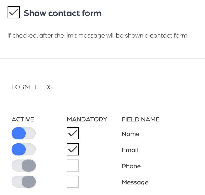Select the Email field label

[x=130, y=150]
